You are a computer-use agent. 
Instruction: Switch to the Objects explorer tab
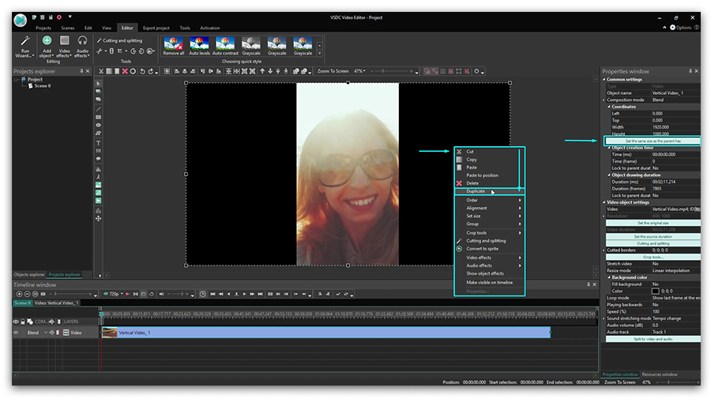point(29,275)
